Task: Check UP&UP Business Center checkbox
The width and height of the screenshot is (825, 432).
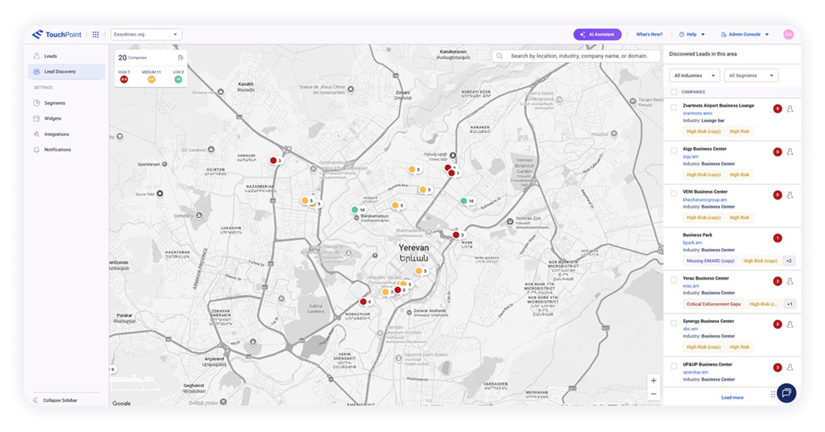Action: pyautogui.click(x=674, y=365)
